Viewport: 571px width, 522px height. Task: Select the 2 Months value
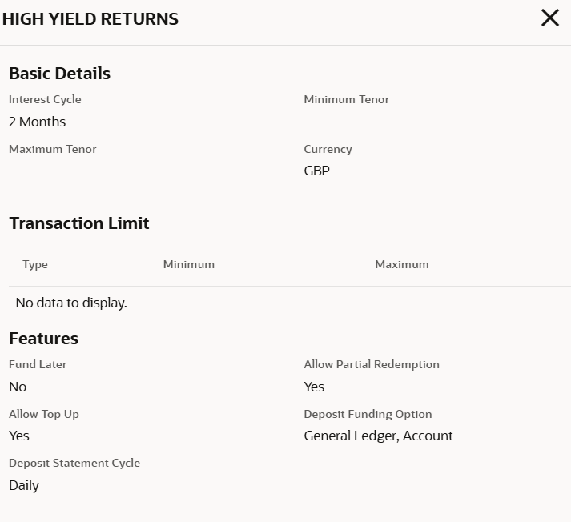[37, 122]
